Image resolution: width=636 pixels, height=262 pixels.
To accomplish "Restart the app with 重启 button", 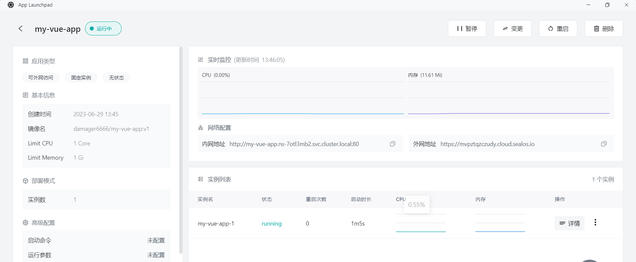I will point(558,28).
